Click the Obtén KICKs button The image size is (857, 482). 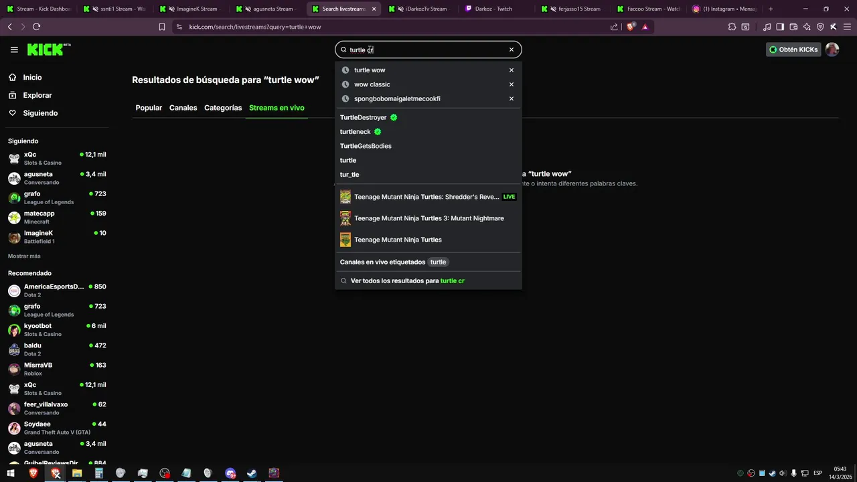tap(793, 50)
